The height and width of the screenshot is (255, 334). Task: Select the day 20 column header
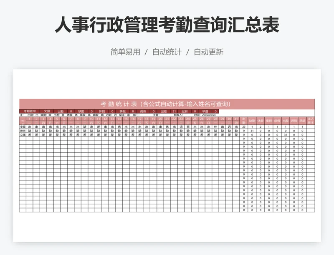tap(160, 119)
